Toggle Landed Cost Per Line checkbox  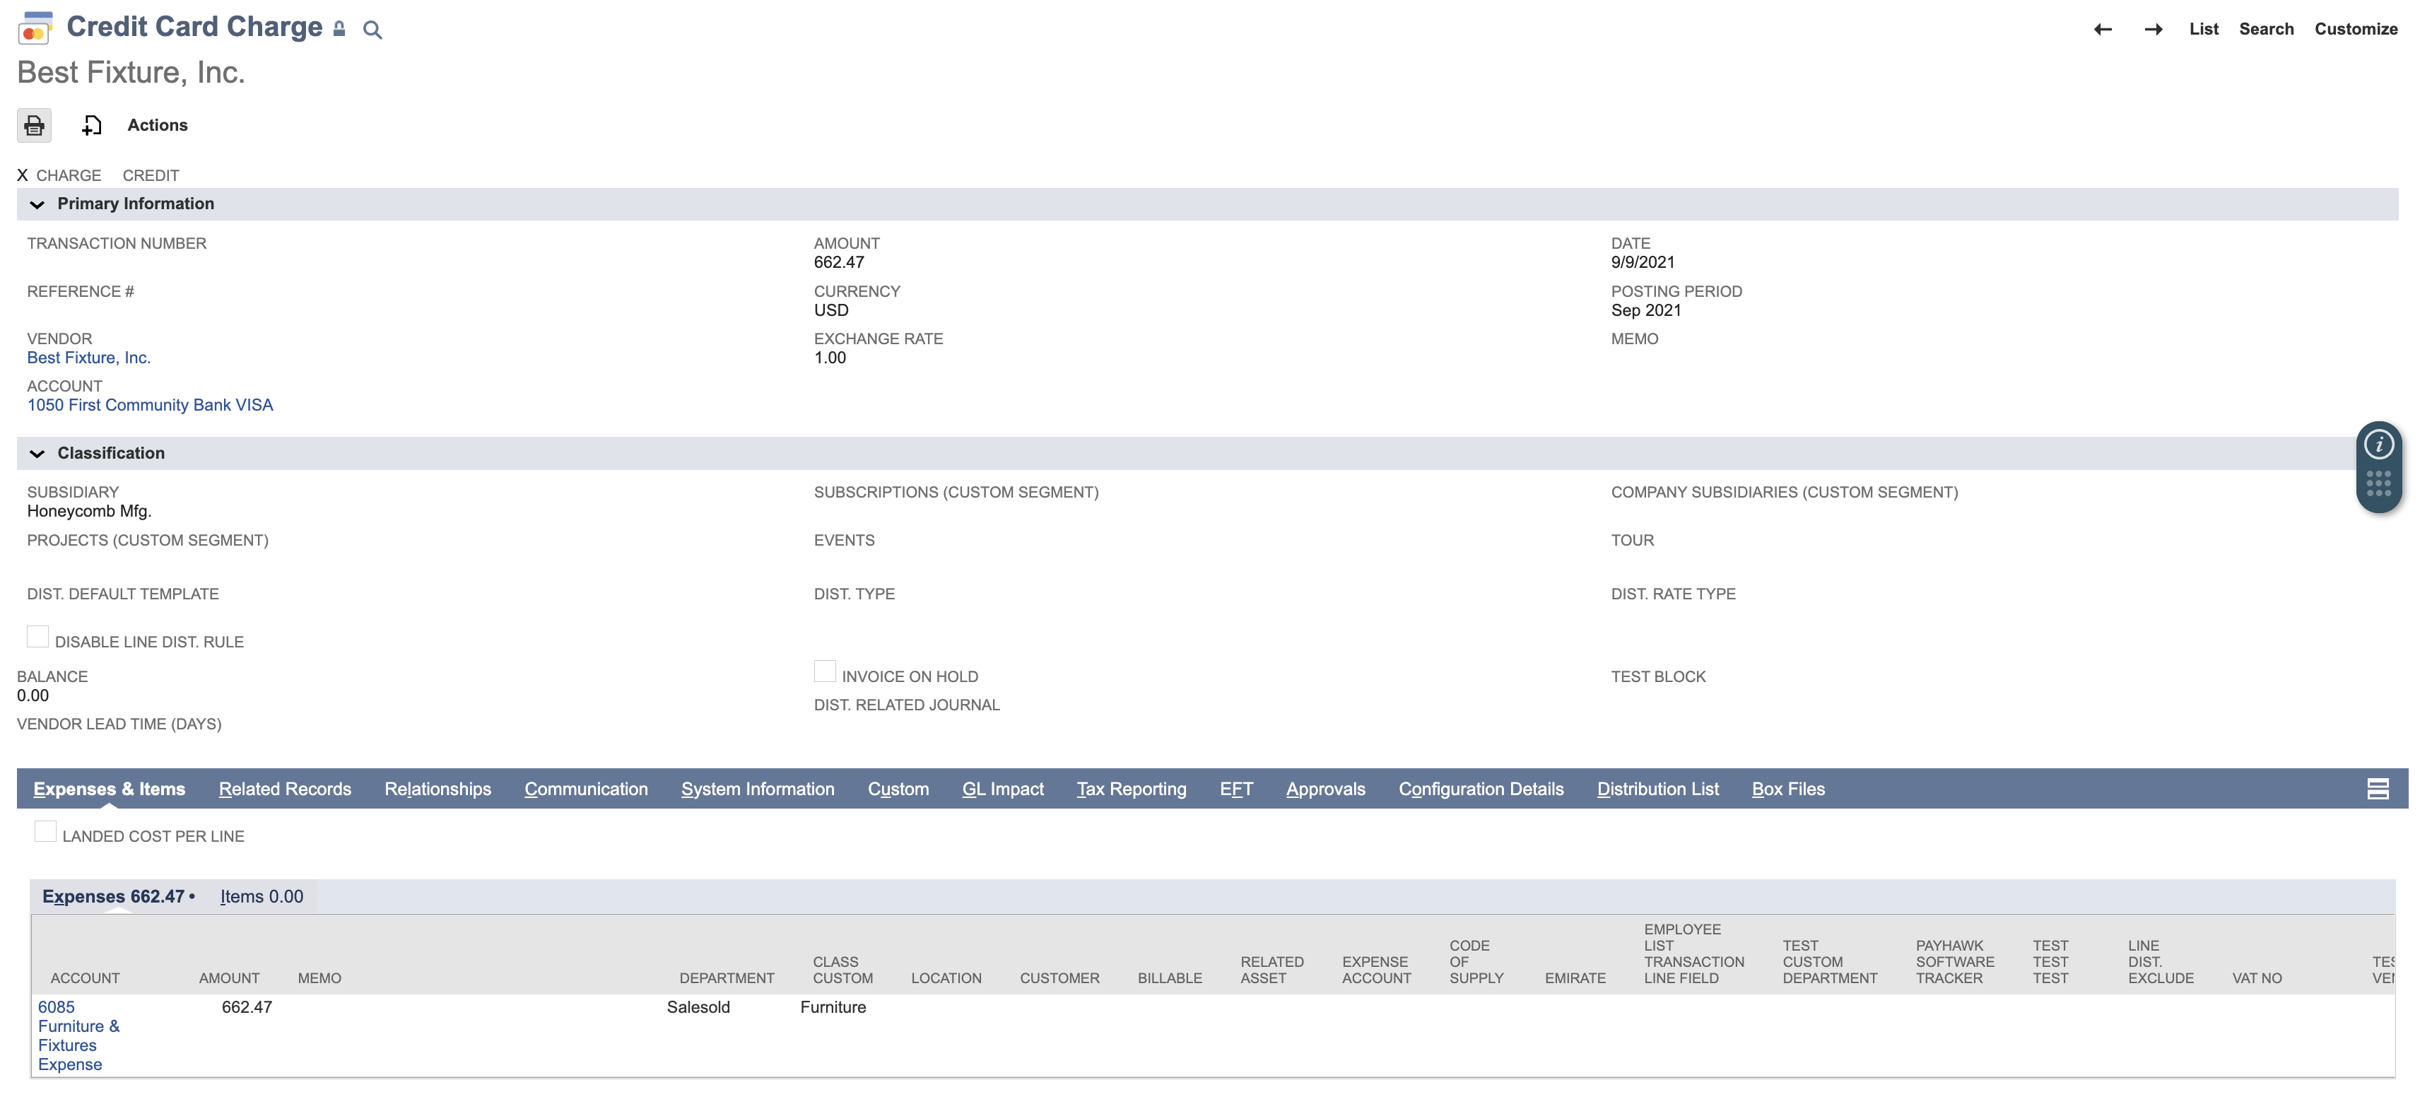tap(45, 831)
